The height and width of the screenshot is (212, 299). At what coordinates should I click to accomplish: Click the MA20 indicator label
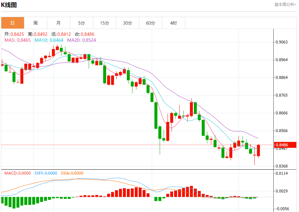(x=81, y=40)
